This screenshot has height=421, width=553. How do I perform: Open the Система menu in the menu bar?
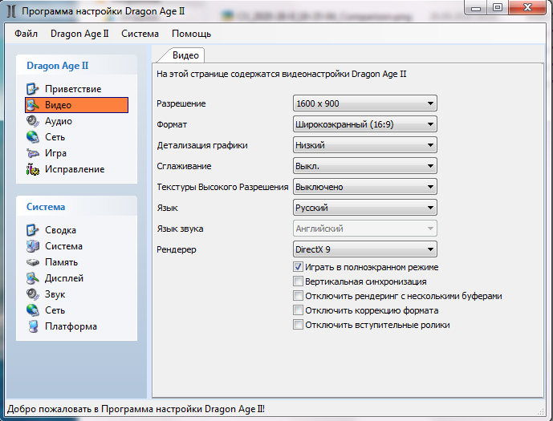click(140, 34)
